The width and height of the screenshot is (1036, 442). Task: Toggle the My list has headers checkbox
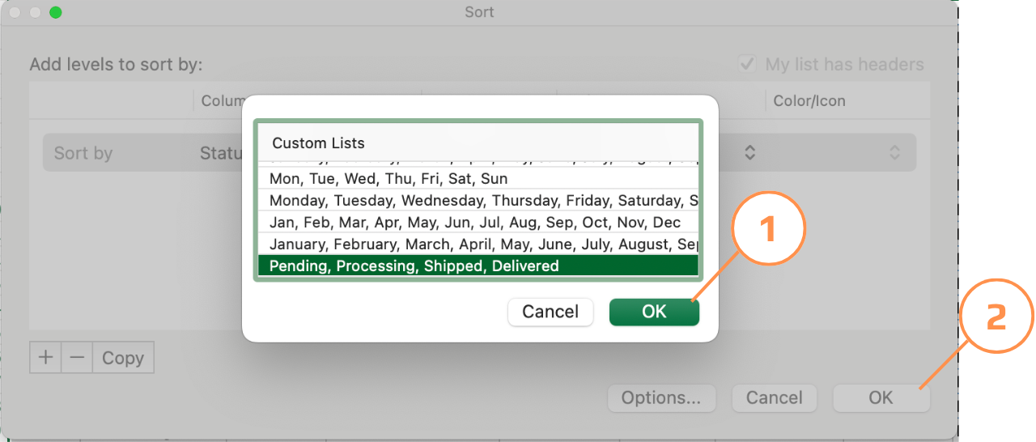tap(747, 65)
